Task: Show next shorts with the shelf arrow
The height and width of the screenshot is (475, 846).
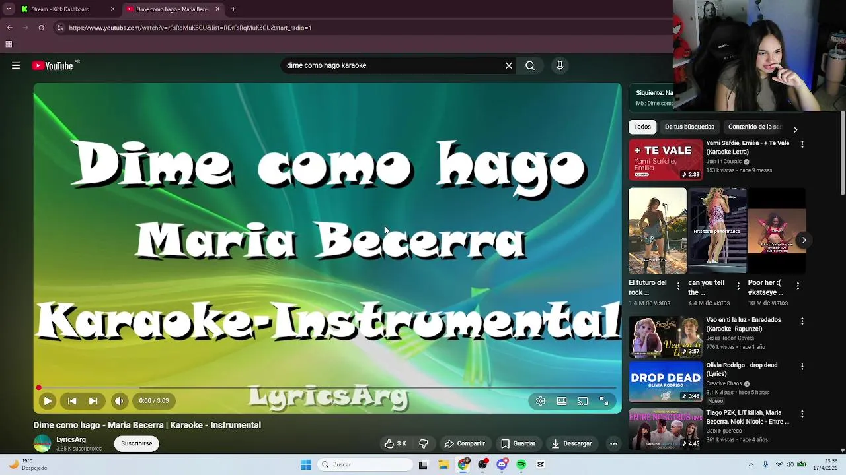Action: [804, 240]
